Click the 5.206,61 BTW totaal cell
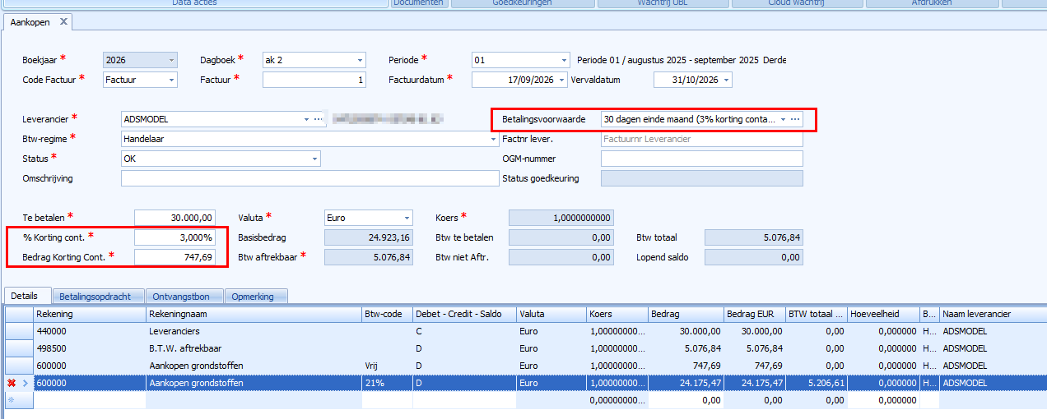The width and height of the screenshot is (1047, 419). 816,383
